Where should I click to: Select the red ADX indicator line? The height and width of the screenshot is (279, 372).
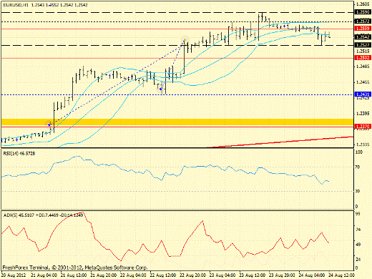tap(165, 236)
